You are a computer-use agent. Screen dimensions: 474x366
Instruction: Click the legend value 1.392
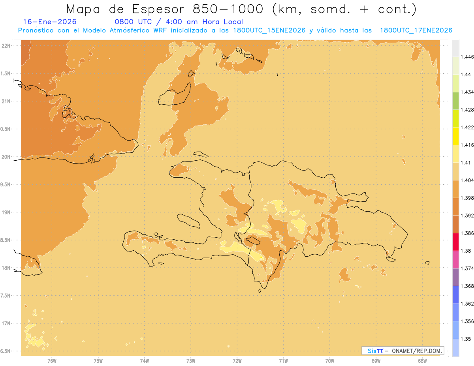tap(467, 216)
